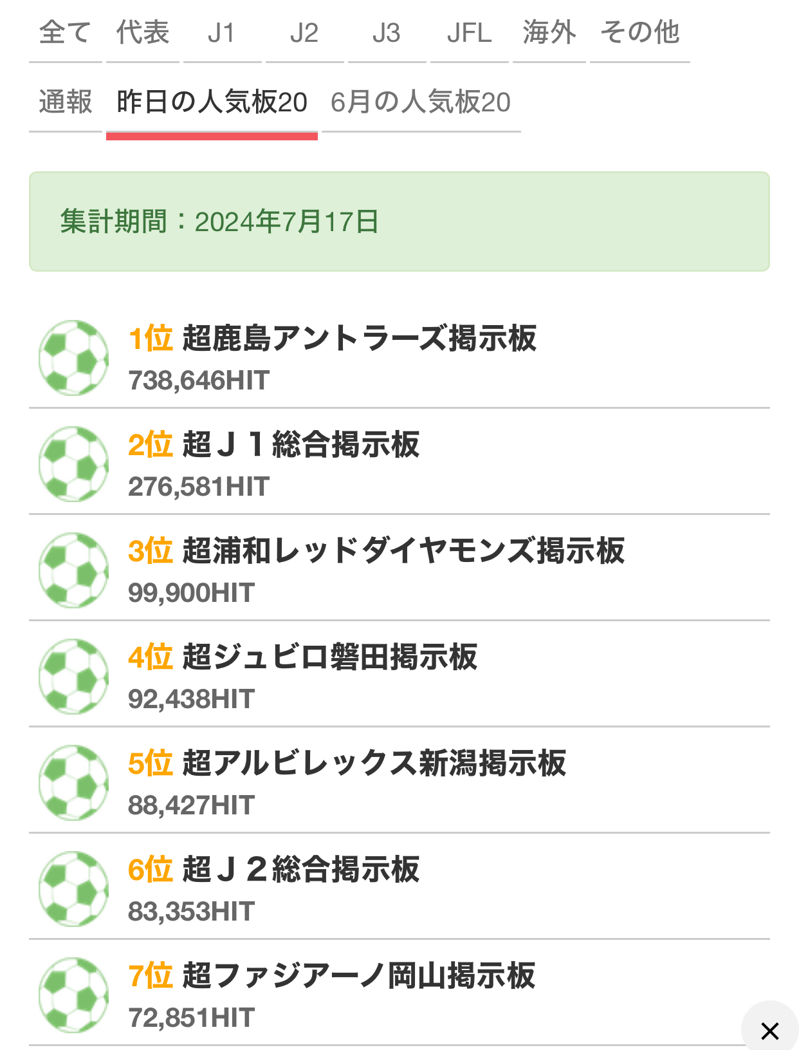Switch to the 全て tab
The width and height of the screenshot is (799, 1050).
(x=65, y=33)
